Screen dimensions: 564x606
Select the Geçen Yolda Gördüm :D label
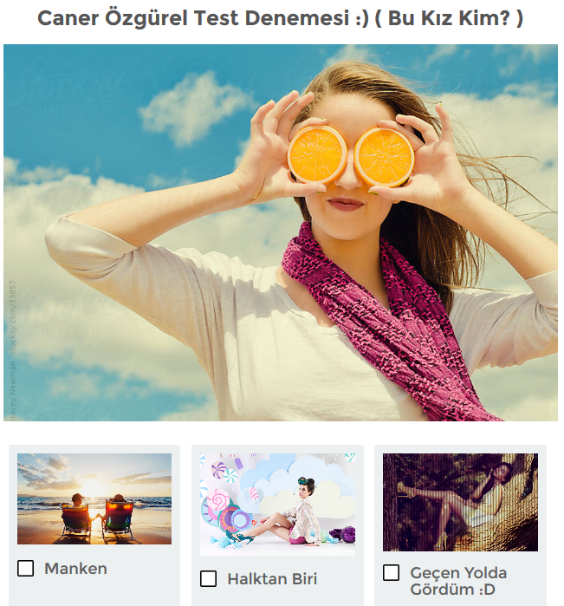pos(458,581)
